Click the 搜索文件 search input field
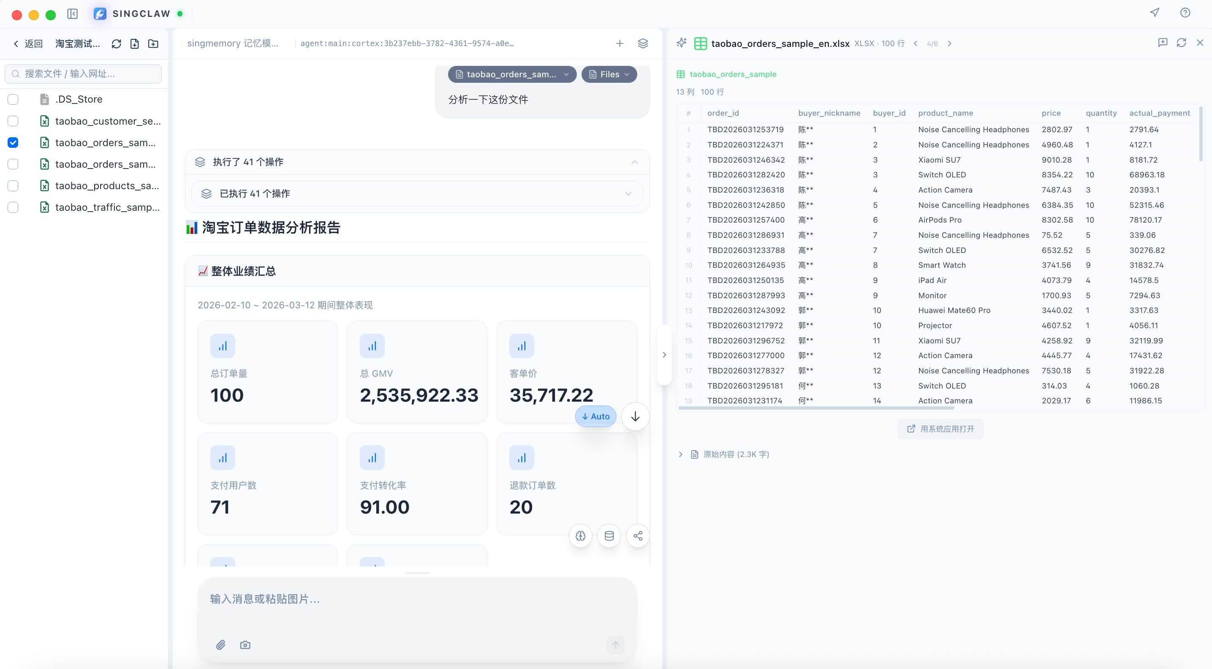This screenshot has height=669, width=1212. point(83,74)
